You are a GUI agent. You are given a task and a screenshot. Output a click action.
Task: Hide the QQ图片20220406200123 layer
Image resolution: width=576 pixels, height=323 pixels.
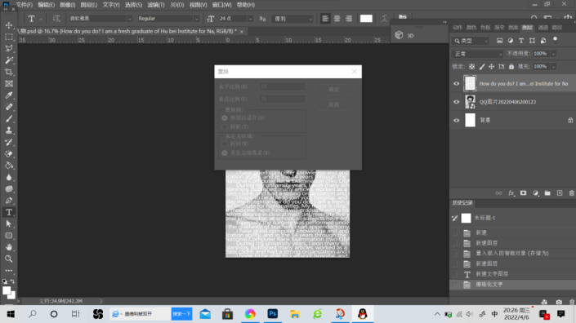click(456, 102)
